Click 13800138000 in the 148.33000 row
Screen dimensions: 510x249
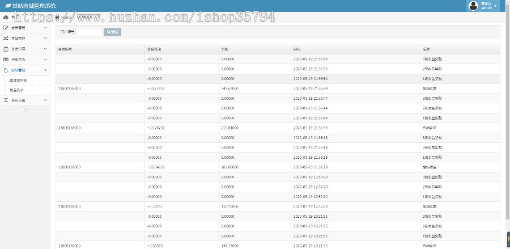69,246
